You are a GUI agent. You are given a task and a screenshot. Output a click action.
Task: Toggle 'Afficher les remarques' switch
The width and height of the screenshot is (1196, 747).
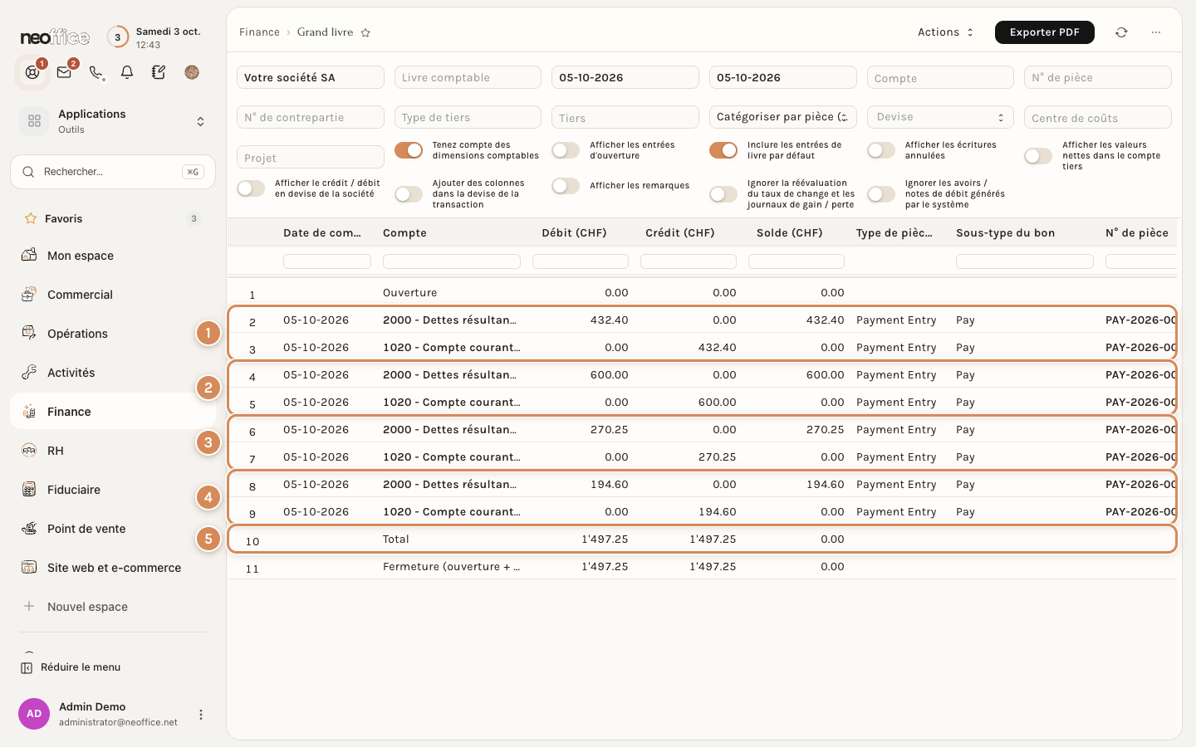(x=566, y=186)
